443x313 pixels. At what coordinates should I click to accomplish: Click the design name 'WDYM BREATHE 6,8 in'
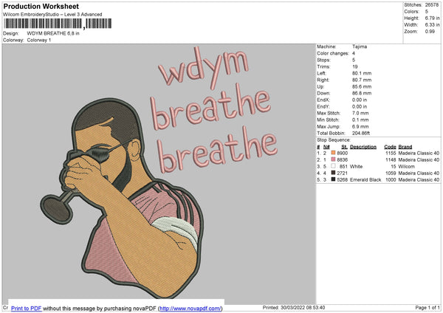pos(53,33)
